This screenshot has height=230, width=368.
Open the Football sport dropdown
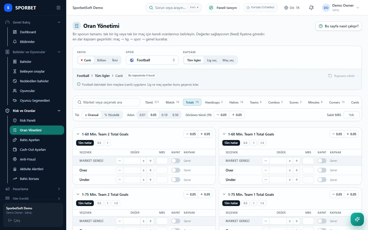click(152, 60)
